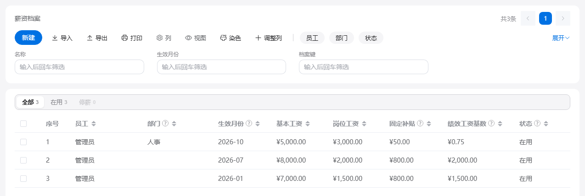Focus the 名称 filter input
The width and height of the screenshot is (585, 196).
point(79,67)
